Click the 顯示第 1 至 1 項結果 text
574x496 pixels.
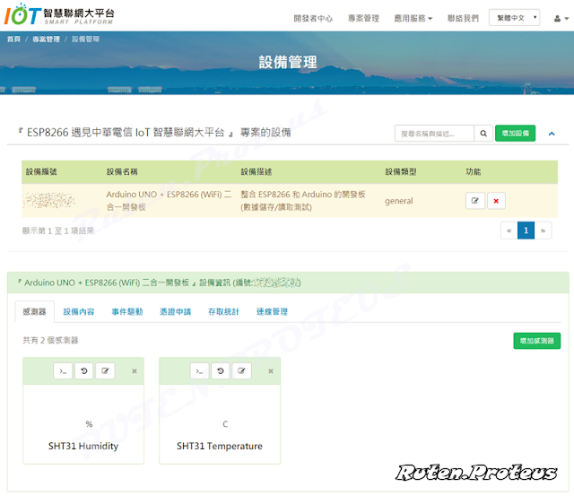[58, 231]
